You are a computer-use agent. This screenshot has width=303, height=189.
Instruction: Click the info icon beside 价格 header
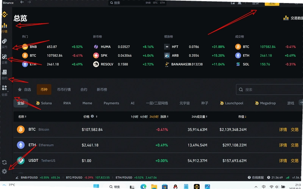pyautogui.click(x=92, y=116)
